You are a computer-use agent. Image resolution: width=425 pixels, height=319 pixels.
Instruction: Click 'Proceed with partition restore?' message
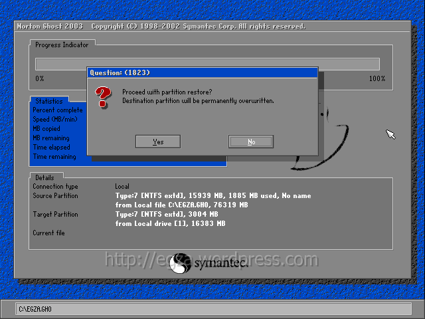click(167, 92)
